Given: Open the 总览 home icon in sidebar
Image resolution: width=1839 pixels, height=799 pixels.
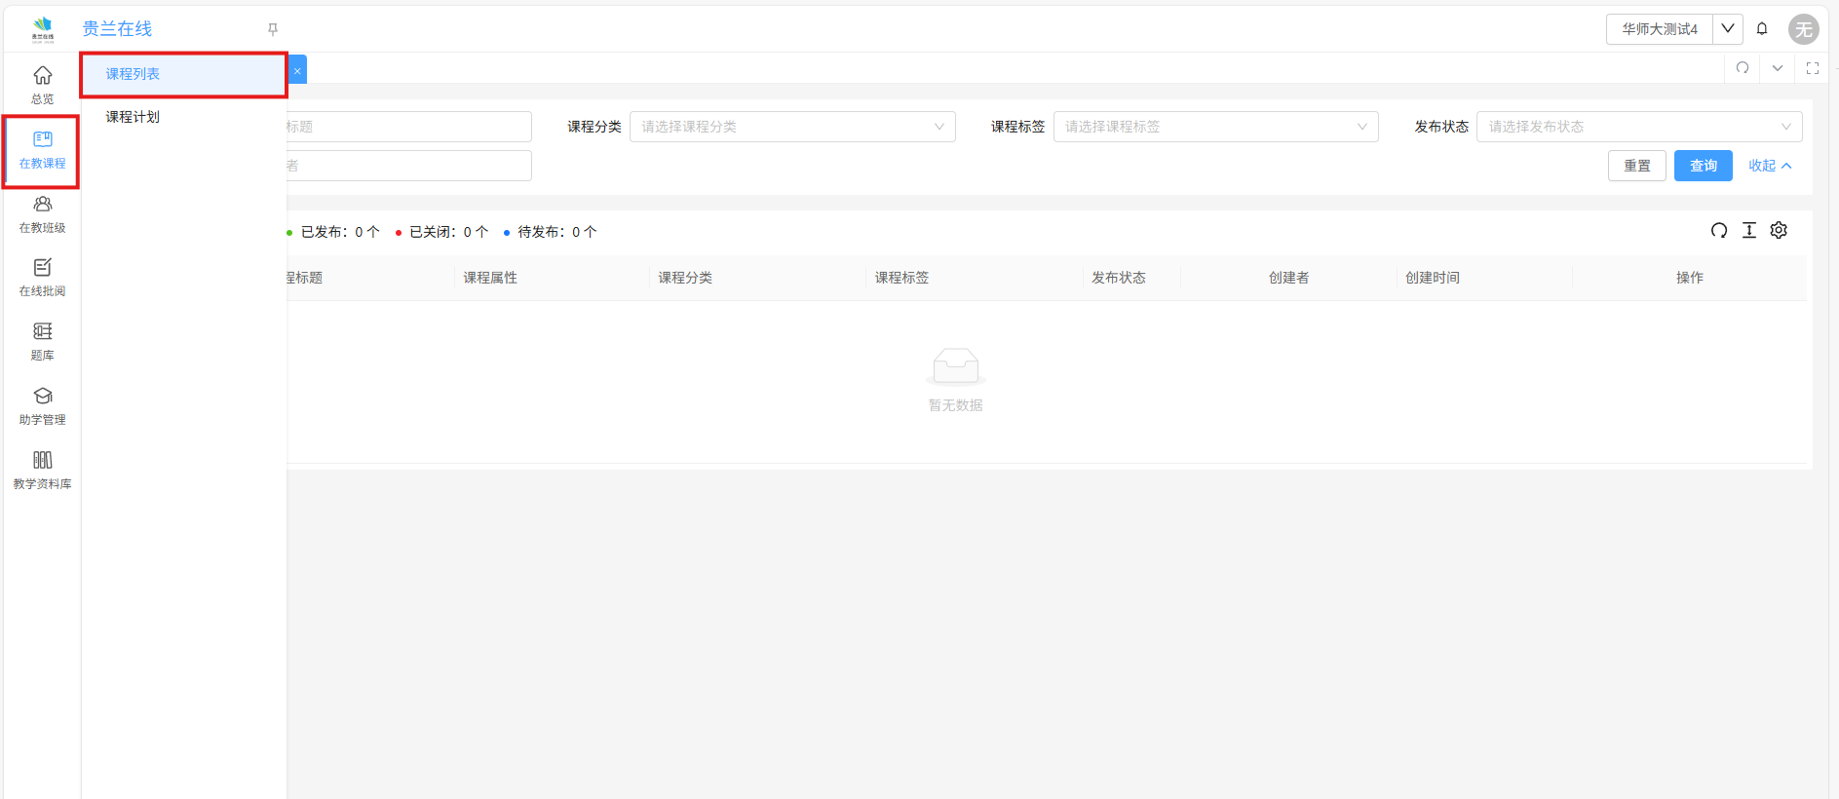Looking at the screenshot, I should coord(42,84).
